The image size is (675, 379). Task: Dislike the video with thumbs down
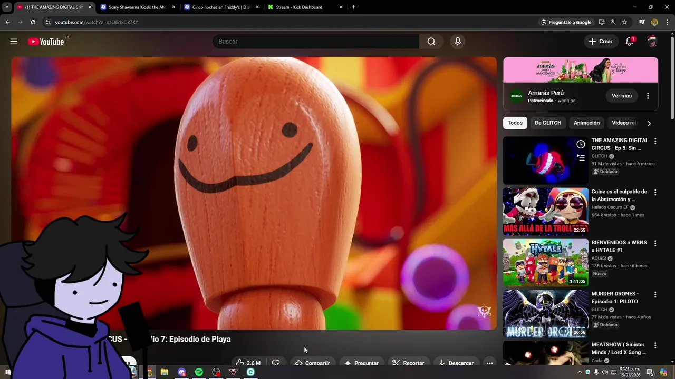coord(276,363)
